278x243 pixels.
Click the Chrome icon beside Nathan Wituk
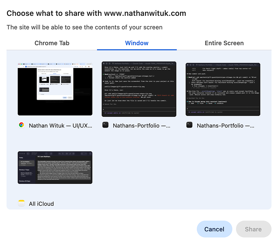click(x=21, y=125)
